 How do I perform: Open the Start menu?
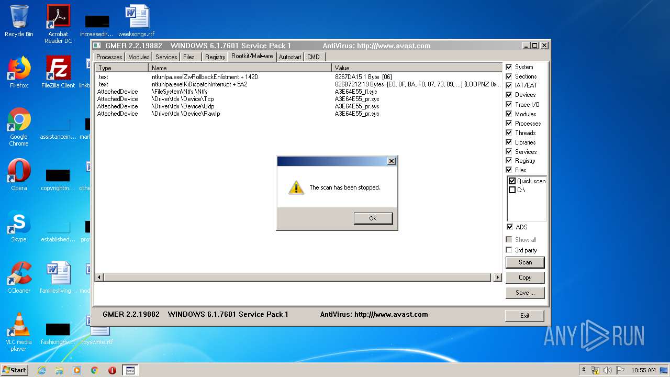(x=15, y=370)
